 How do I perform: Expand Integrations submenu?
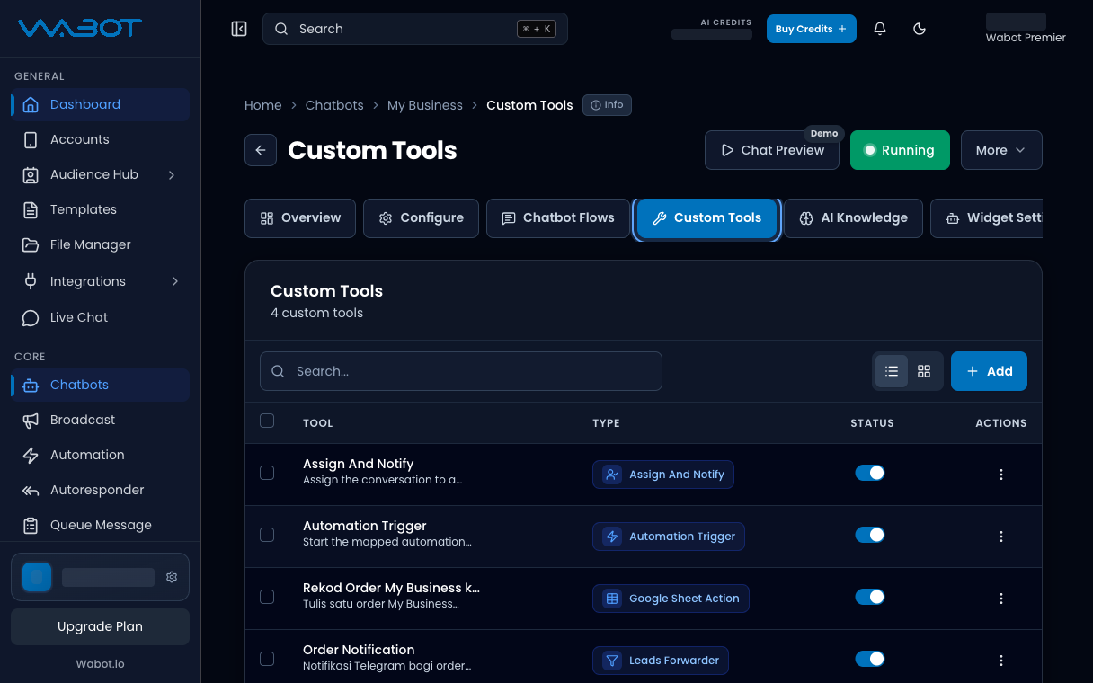coord(100,281)
